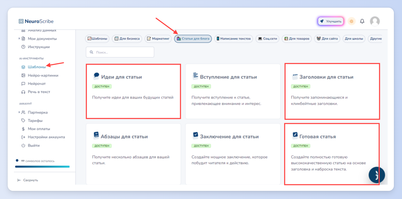Open the round chat widget button
Screen dimensions: 402x199
click(377, 175)
